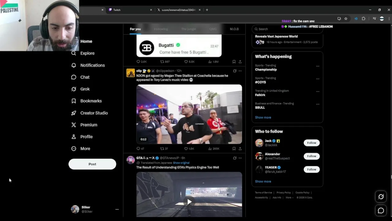Follow Alexander account
Viewport: 392px width, 221px height.
tap(311, 156)
